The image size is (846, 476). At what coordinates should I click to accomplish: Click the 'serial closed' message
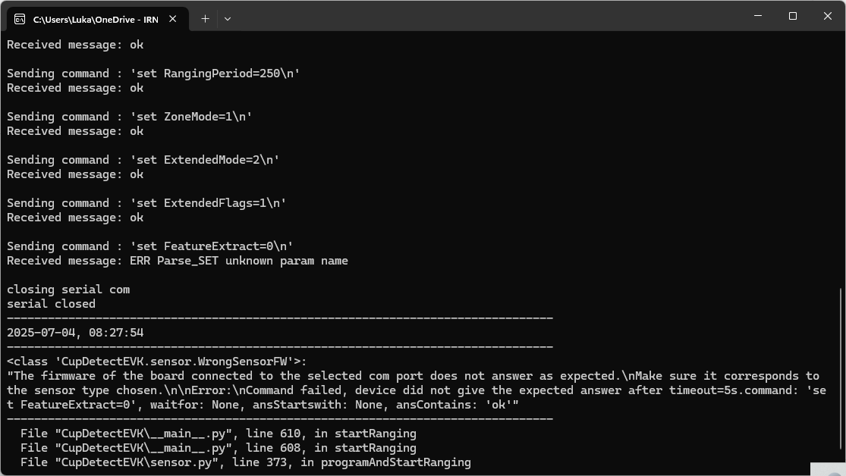(51, 303)
